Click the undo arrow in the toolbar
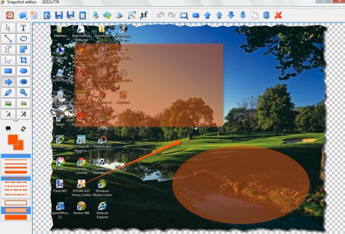The image size is (345, 234). 160,15
